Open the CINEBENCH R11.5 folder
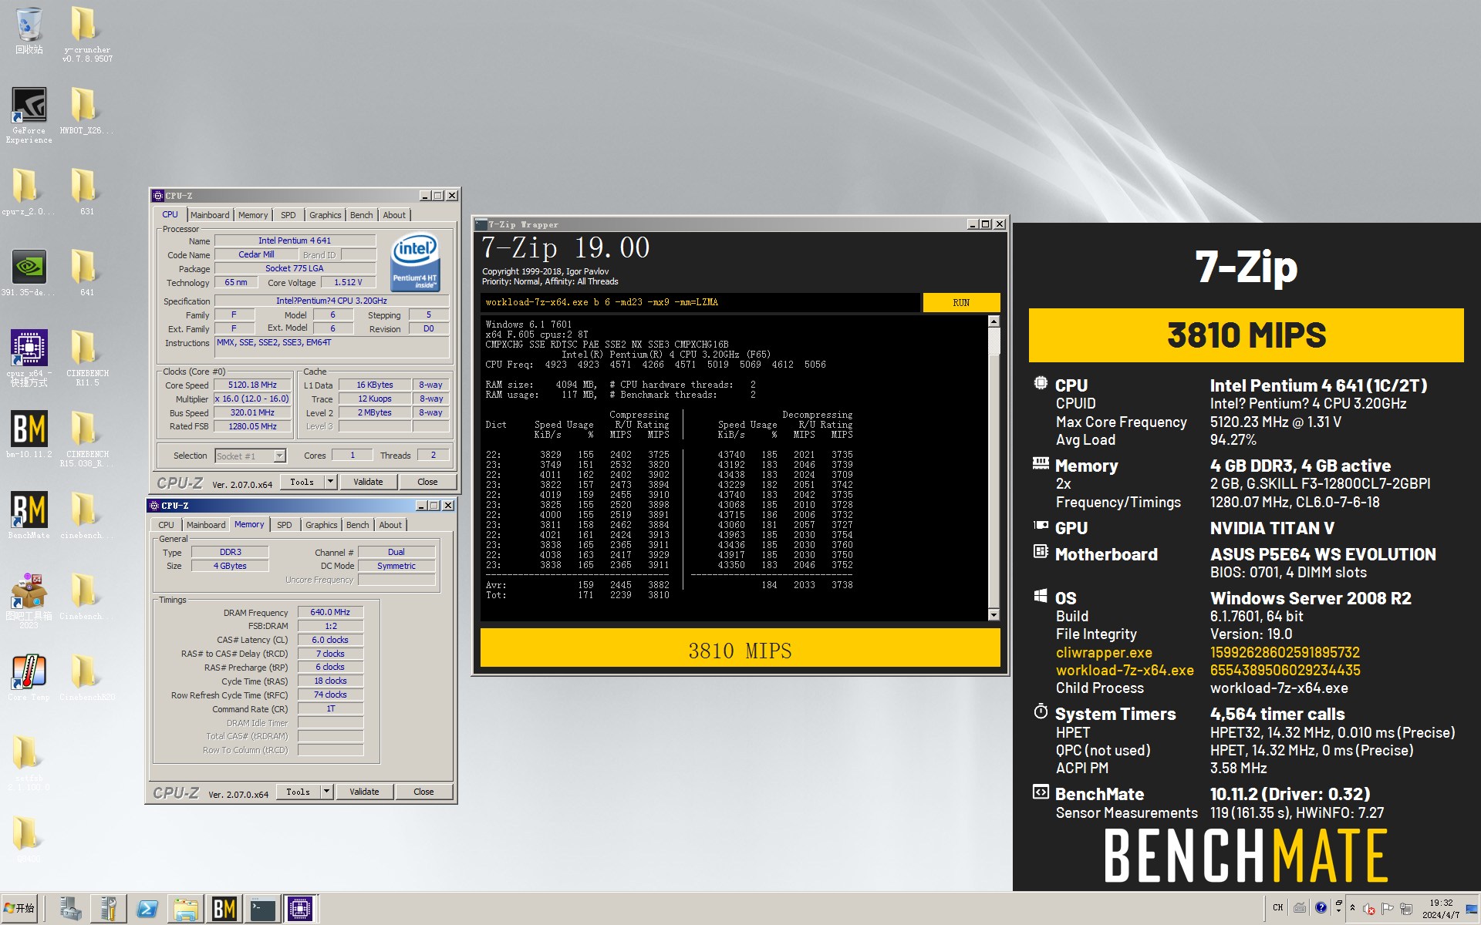This screenshot has height=925, width=1481. (87, 357)
